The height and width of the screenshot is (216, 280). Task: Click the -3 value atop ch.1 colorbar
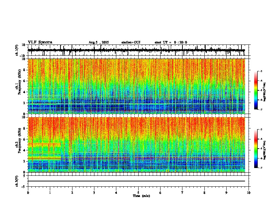(x=261, y=71)
